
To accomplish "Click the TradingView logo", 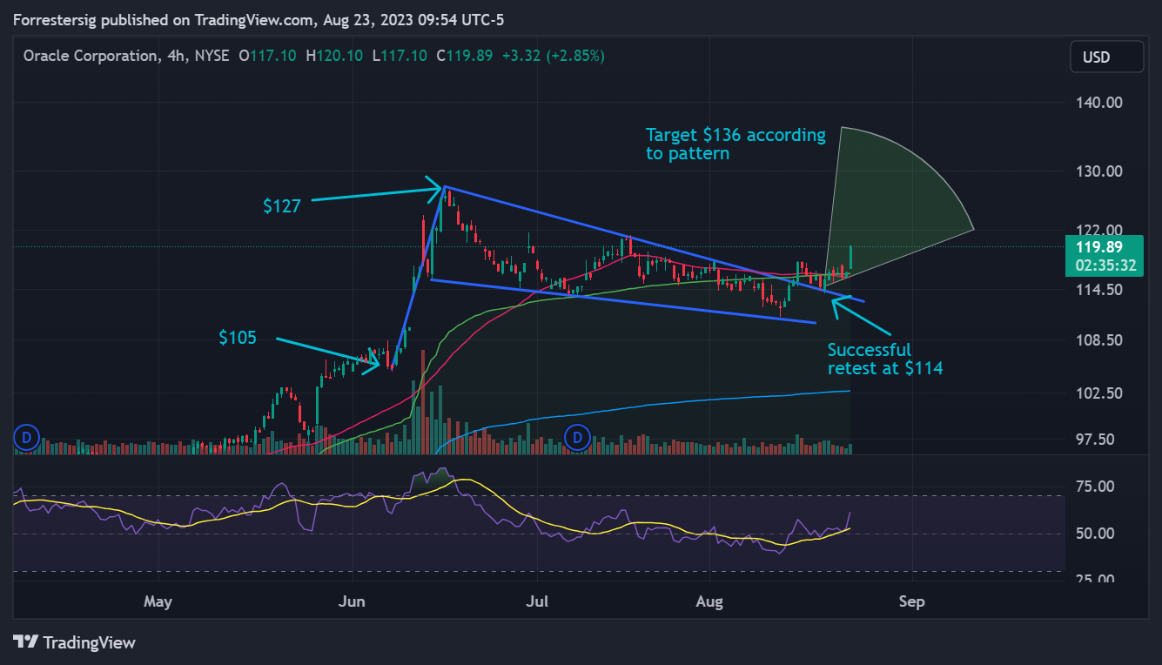I will point(75,642).
